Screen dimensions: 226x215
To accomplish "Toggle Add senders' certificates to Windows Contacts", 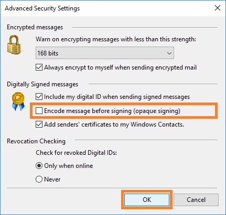I will pyautogui.click(x=39, y=125).
